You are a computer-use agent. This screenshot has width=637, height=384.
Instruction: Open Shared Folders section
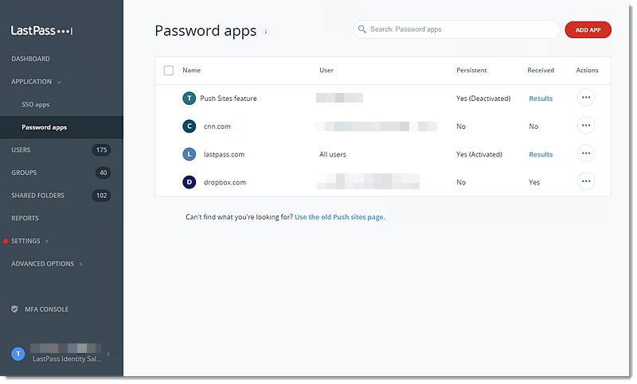37,196
